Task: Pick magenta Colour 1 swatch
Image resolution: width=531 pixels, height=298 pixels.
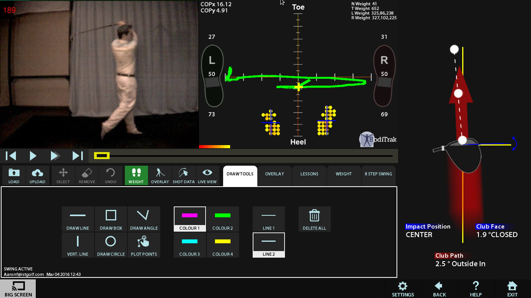Action: pyautogui.click(x=190, y=219)
